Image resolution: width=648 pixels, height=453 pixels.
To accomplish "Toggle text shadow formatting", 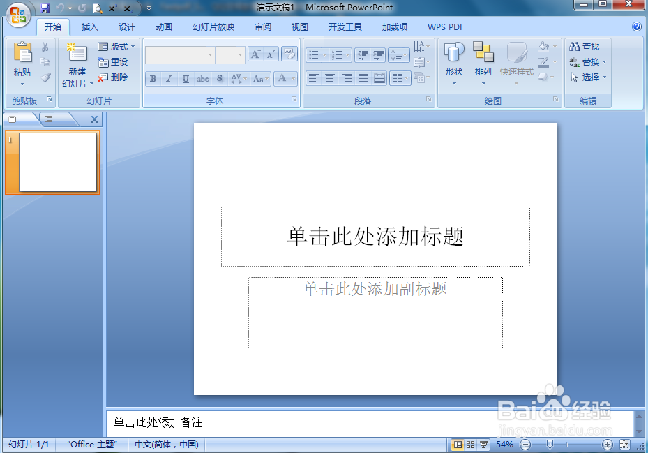I will (x=219, y=78).
